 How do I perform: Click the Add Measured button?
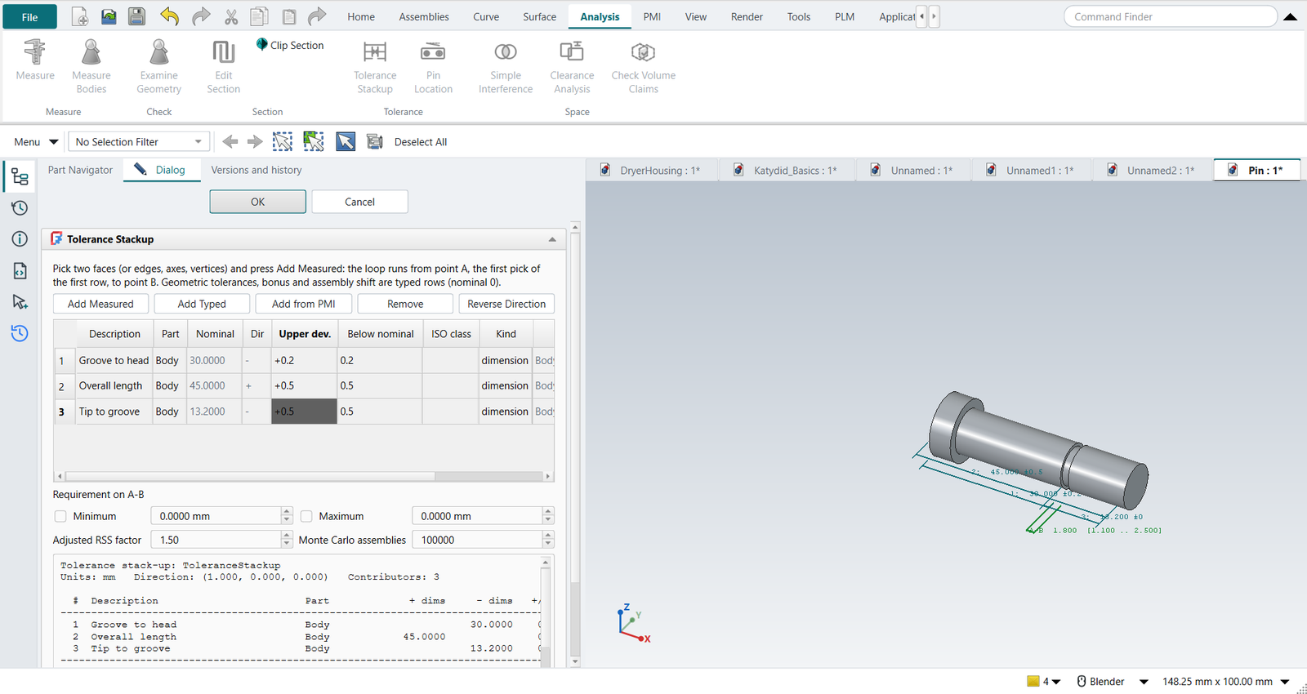pos(100,304)
